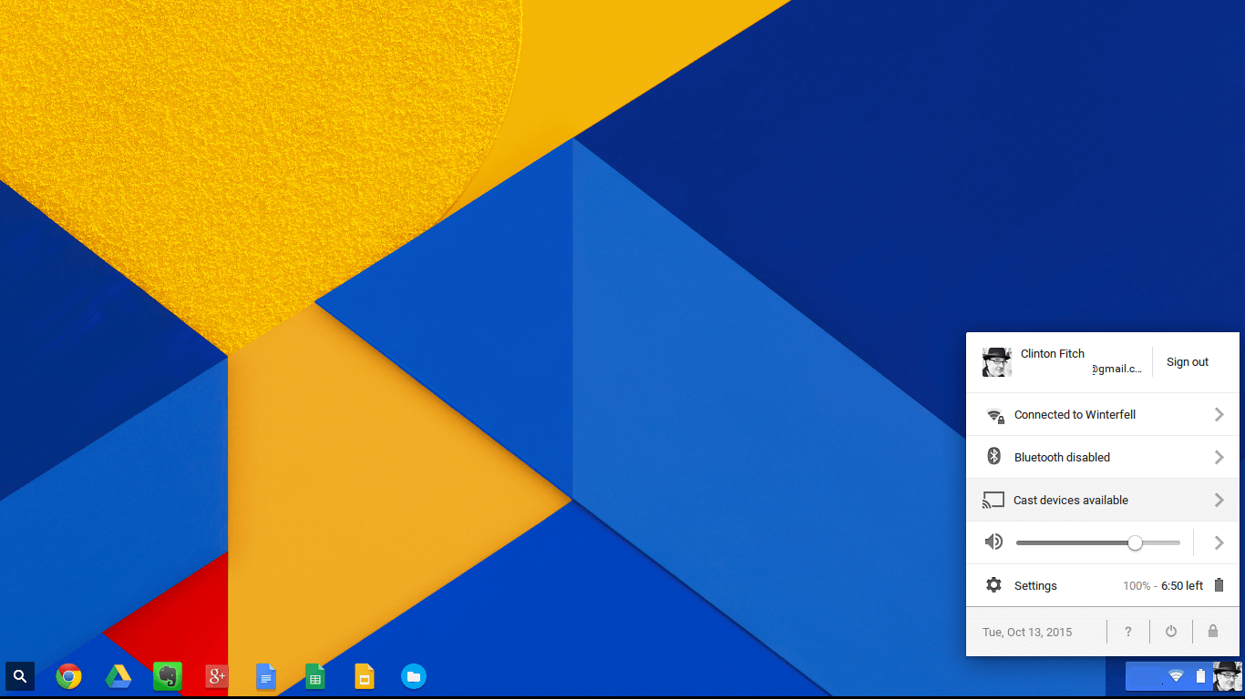Open the Files app
Image resolution: width=1245 pixels, height=699 pixels.
414,676
